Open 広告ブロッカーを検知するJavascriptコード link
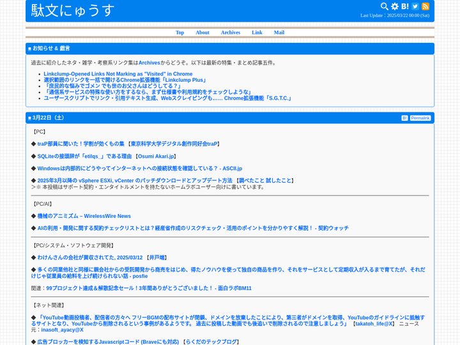This screenshot has height=345, width=460. [108, 342]
